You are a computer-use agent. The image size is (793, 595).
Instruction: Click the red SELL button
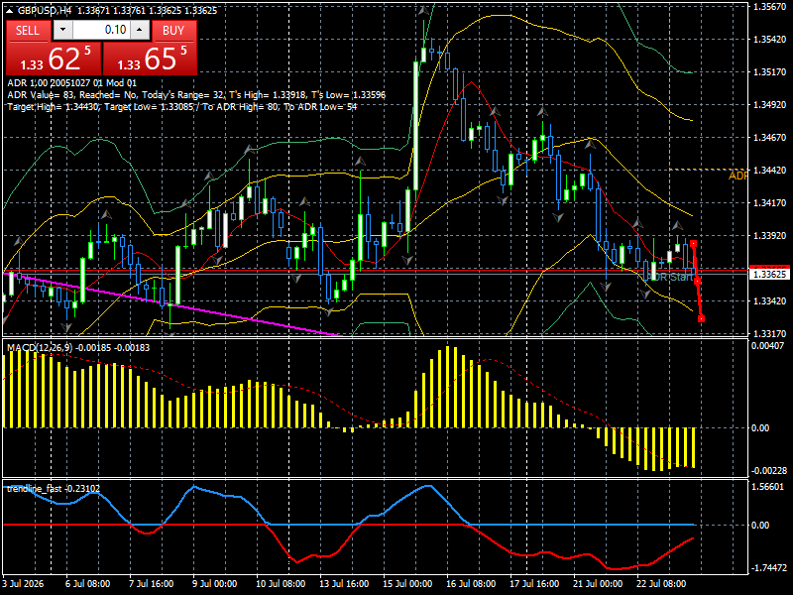point(28,31)
